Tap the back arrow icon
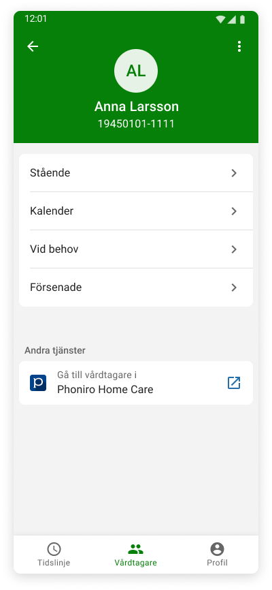The image size is (272, 590). (x=33, y=46)
